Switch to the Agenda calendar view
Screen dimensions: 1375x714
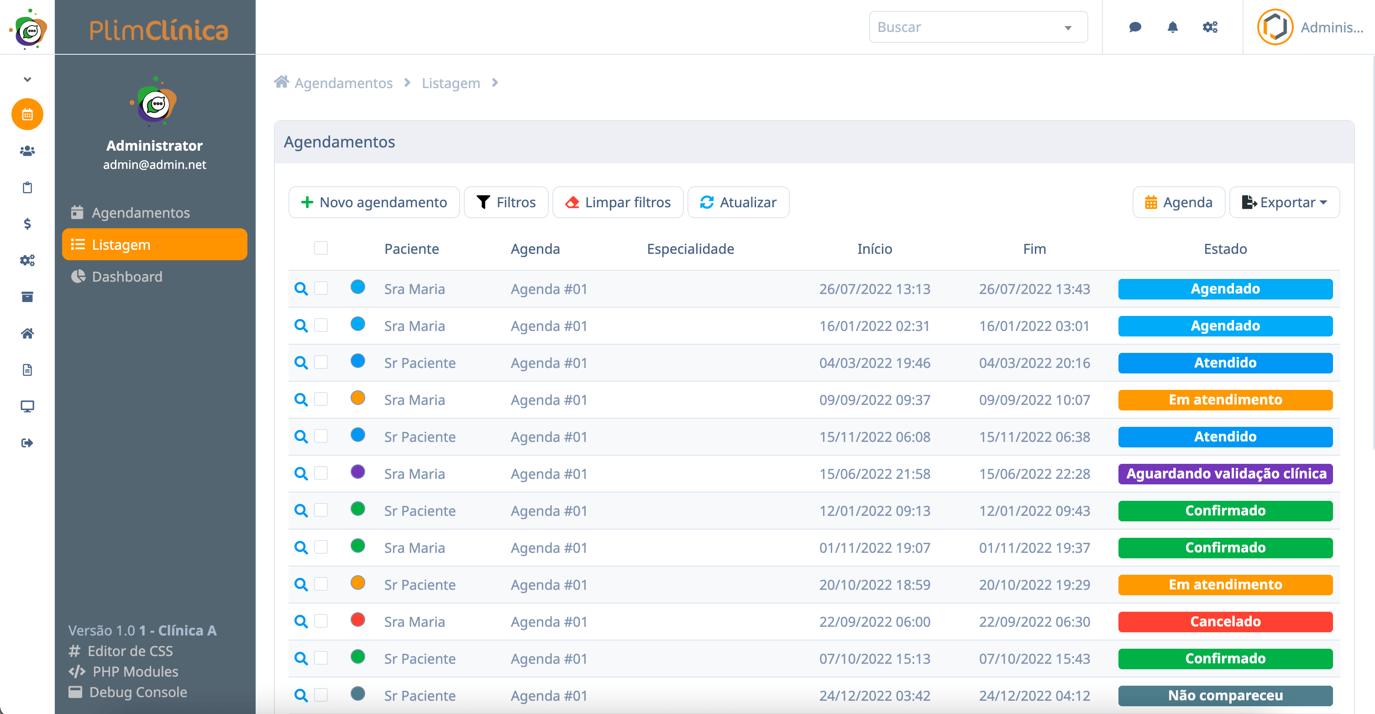[x=1179, y=202]
